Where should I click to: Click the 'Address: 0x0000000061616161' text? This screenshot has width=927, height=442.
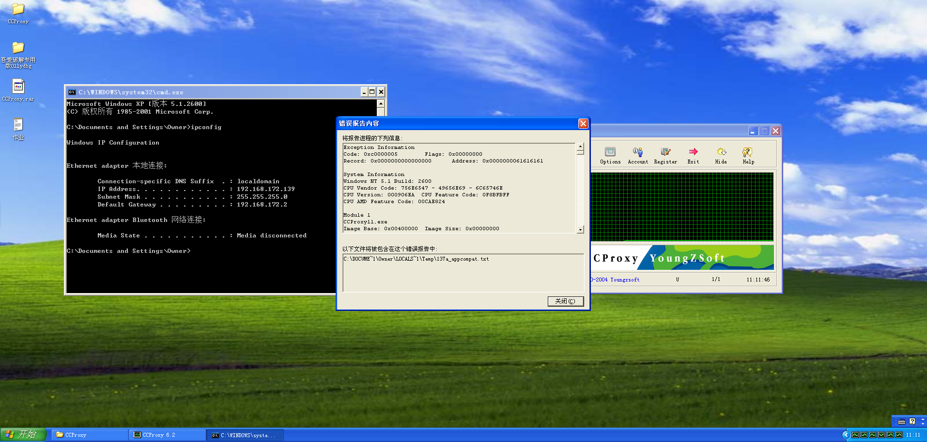click(x=497, y=161)
